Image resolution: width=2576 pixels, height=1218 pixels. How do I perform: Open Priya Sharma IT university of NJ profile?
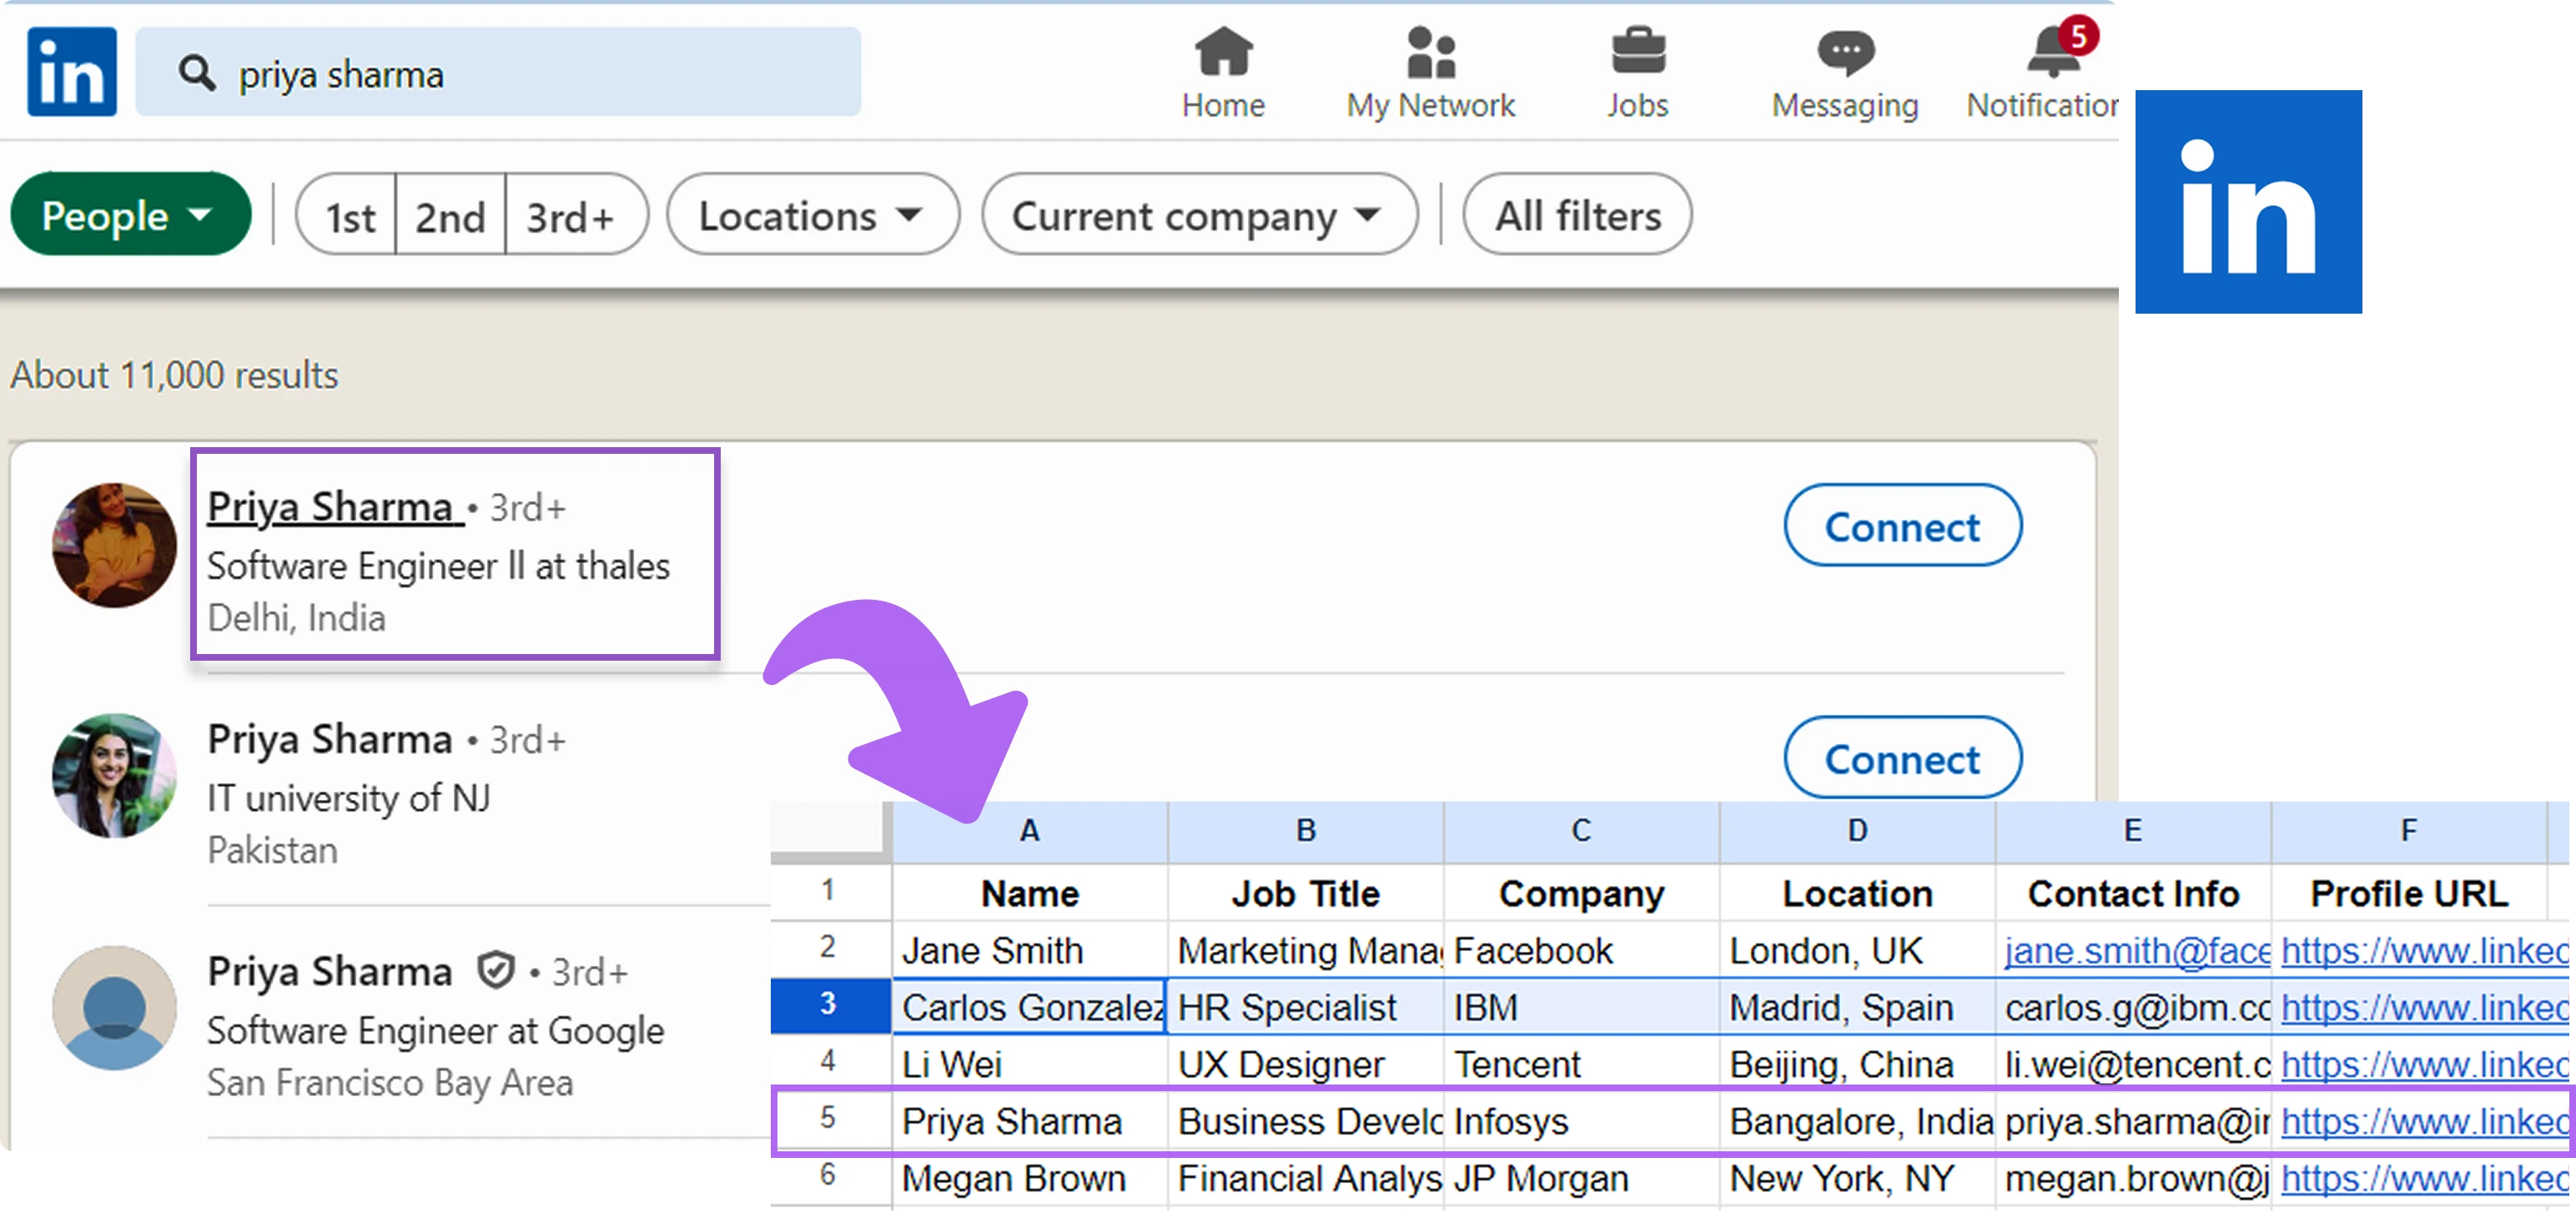click(x=330, y=739)
